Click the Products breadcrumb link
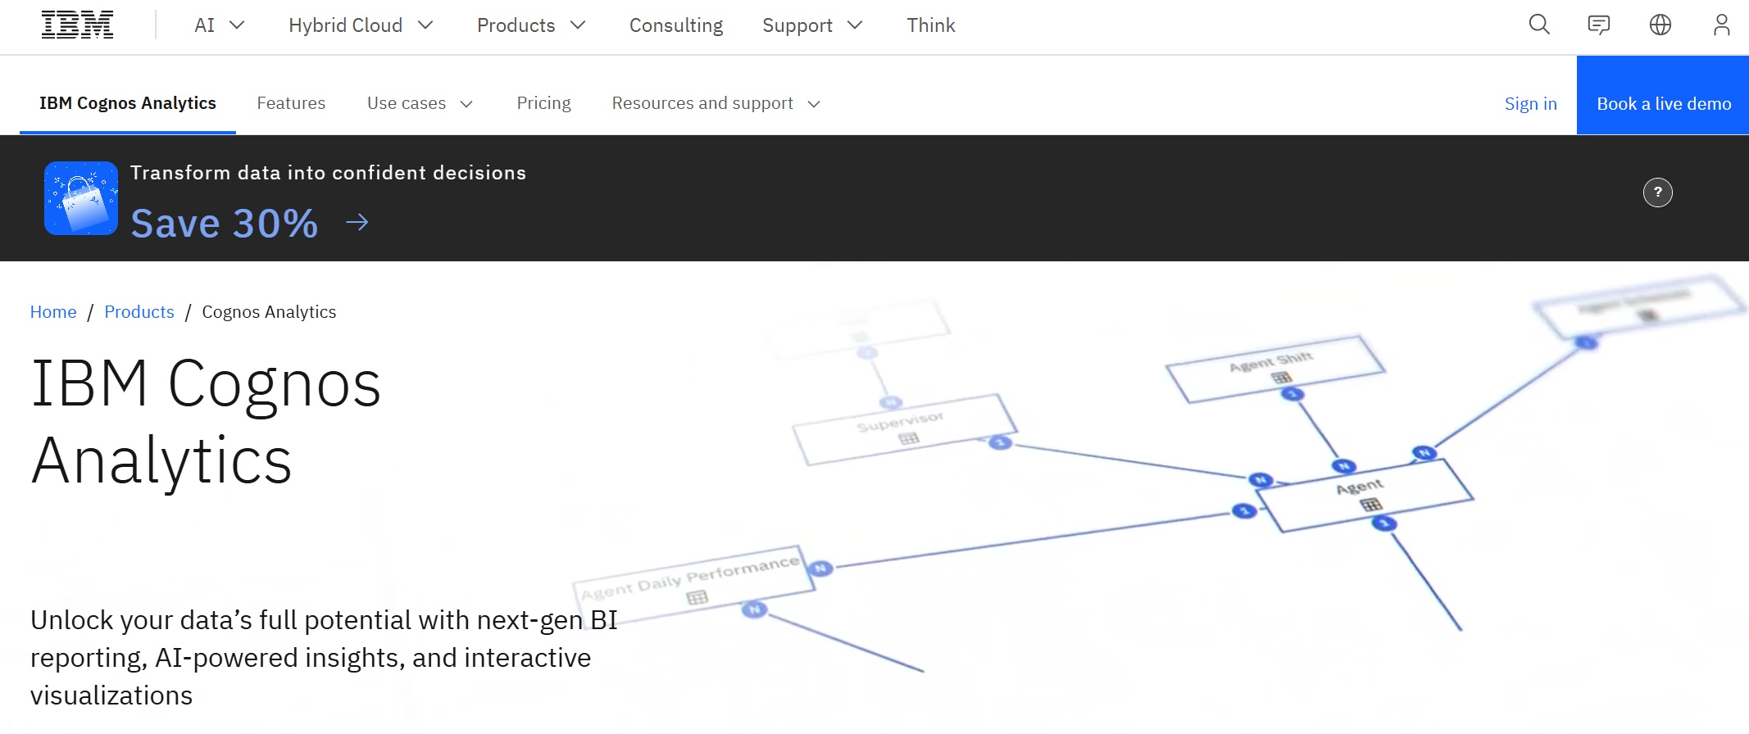 pyautogui.click(x=139, y=311)
